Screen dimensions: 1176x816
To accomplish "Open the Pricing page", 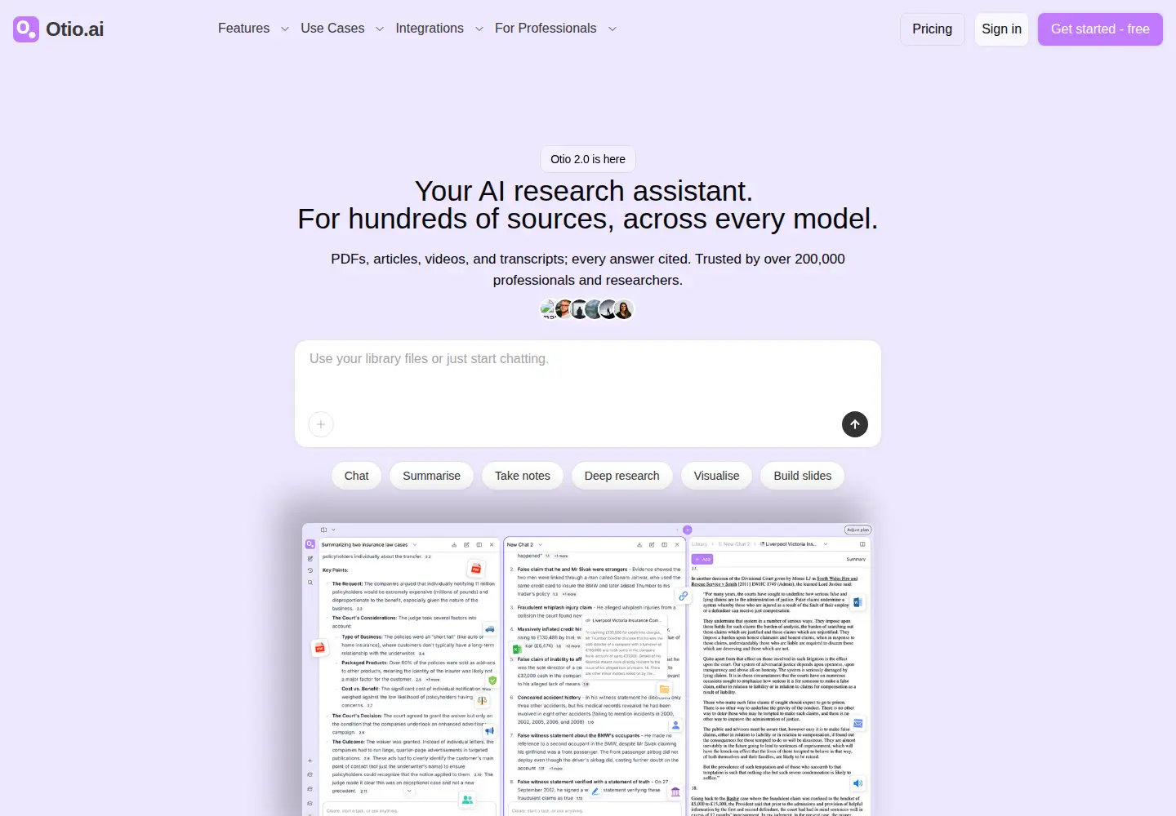I will pyautogui.click(x=932, y=29).
